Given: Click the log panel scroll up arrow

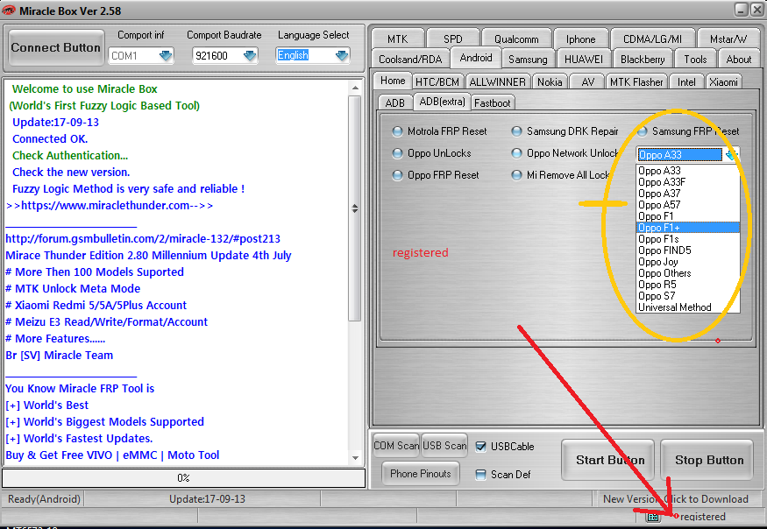Looking at the screenshot, I should [356, 88].
